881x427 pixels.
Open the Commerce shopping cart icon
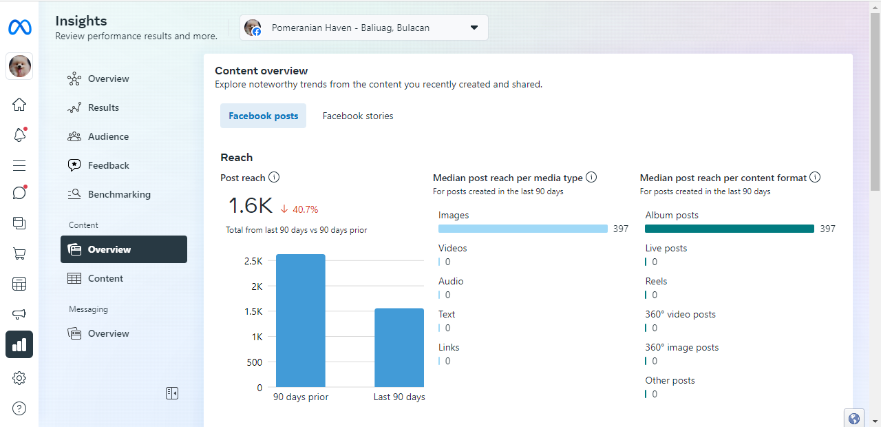(19, 253)
